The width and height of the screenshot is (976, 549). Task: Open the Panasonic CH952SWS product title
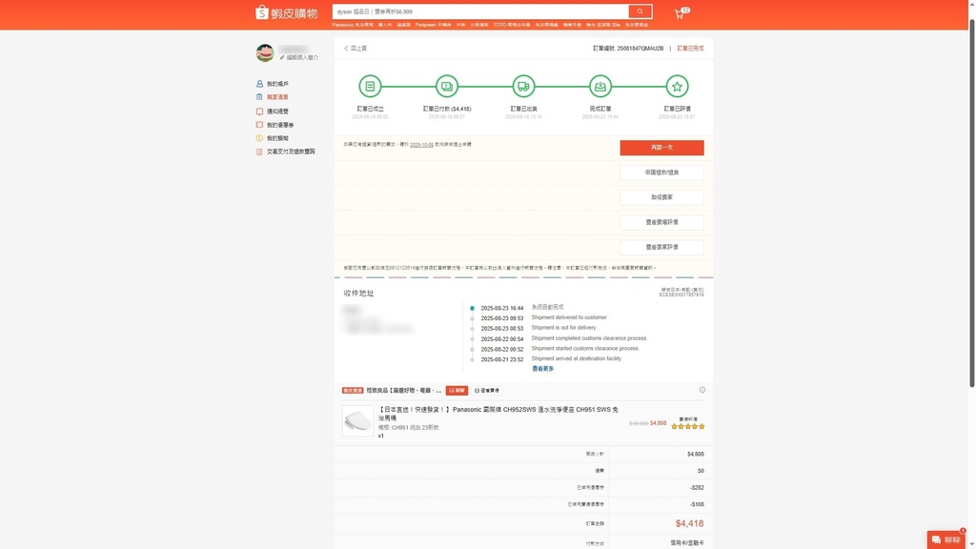click(498, 414)
